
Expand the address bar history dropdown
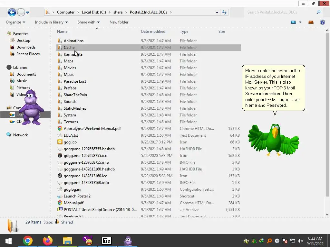tap(217, 13)
